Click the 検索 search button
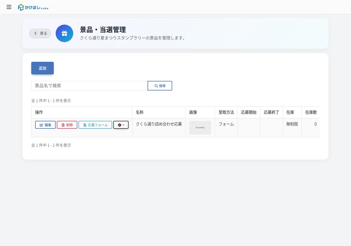Screen dimensions: 351x246 pyautogui.click(x=160, y=86)
